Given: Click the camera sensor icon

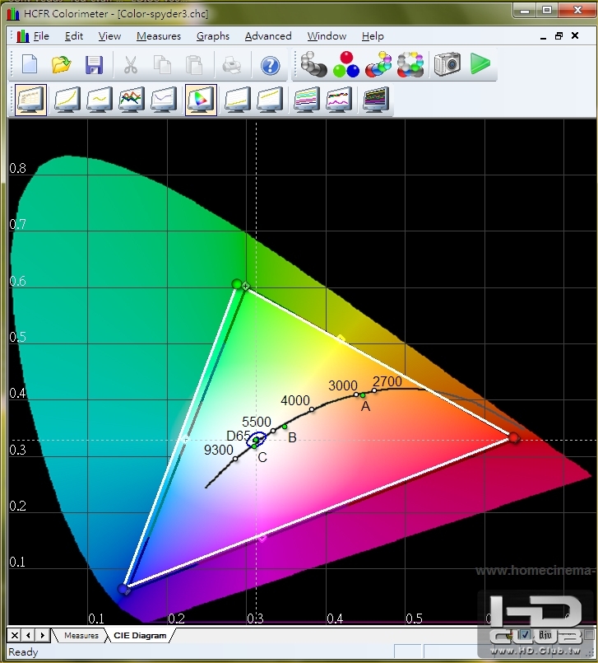Looking at the screenshot, I should pyautogui.click(x=447, y=64).
